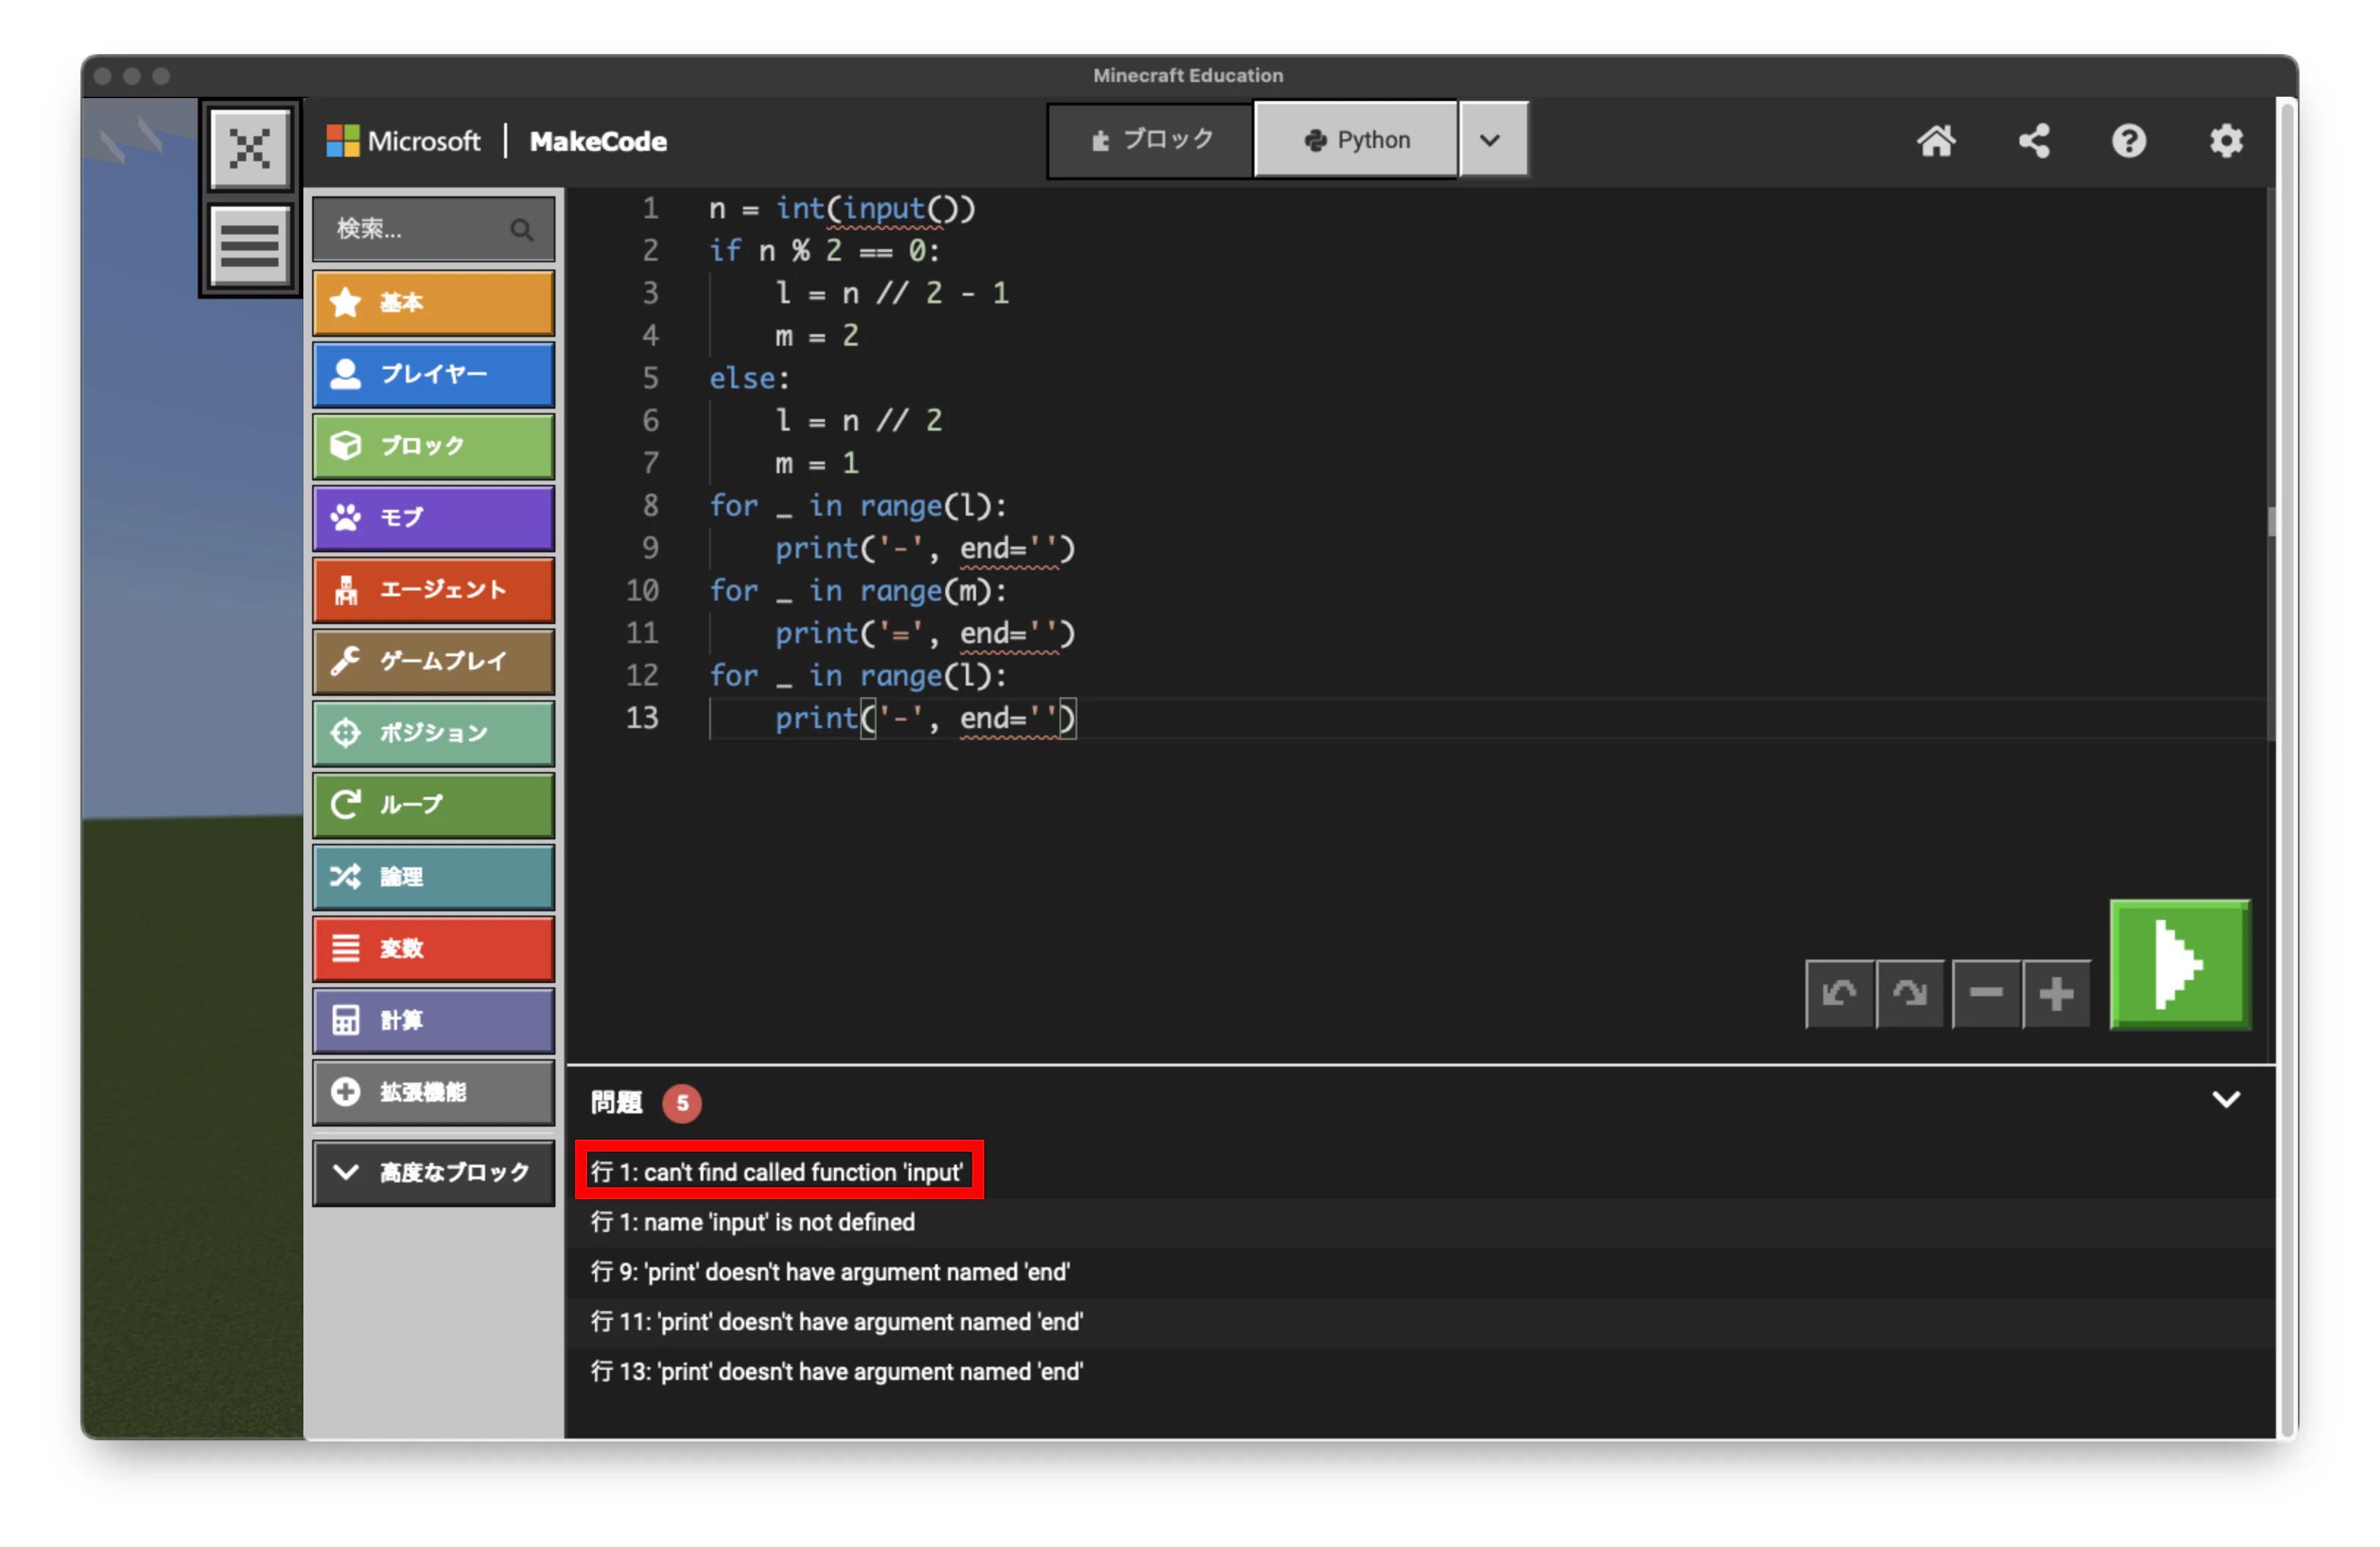Click the 問題 panel heading

coord(616,1103)
